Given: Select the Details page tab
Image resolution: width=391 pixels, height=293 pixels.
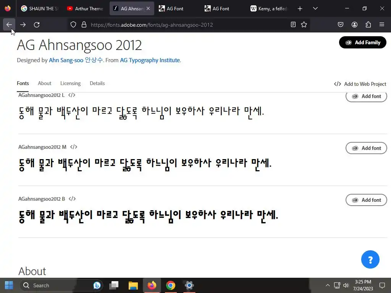Looking at the screenshot, I should click(97, 83).
